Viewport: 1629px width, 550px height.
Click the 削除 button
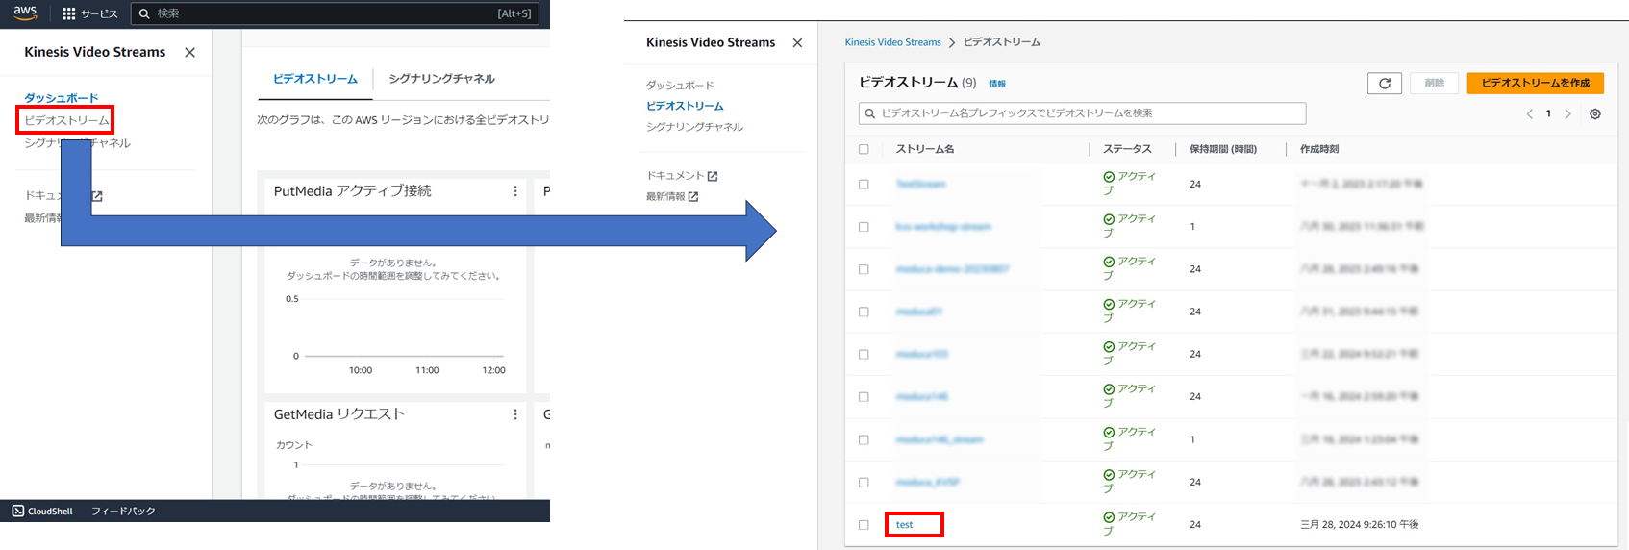(x=1435, y=84)
